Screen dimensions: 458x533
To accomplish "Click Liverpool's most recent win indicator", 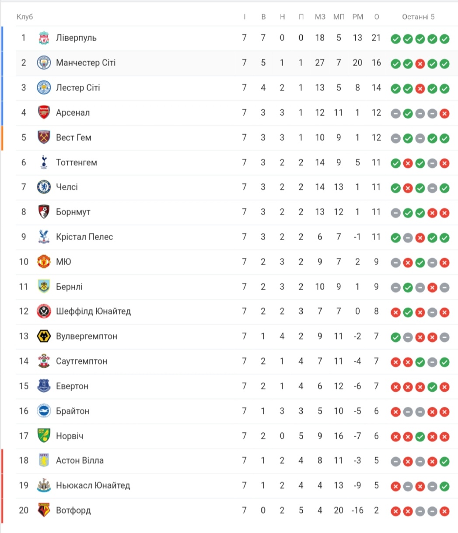I will click(444, 39).
